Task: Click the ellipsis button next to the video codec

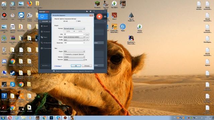Action: click(87, 37)
